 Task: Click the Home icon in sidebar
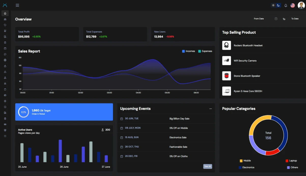point(5,13)
